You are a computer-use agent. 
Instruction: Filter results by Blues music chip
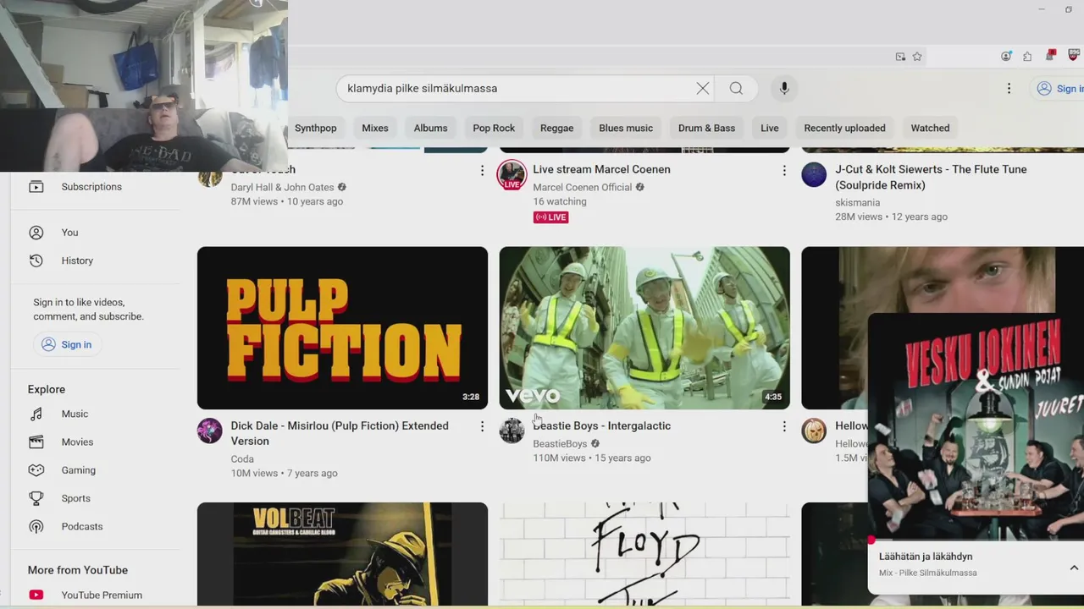(x=626, y=128)
